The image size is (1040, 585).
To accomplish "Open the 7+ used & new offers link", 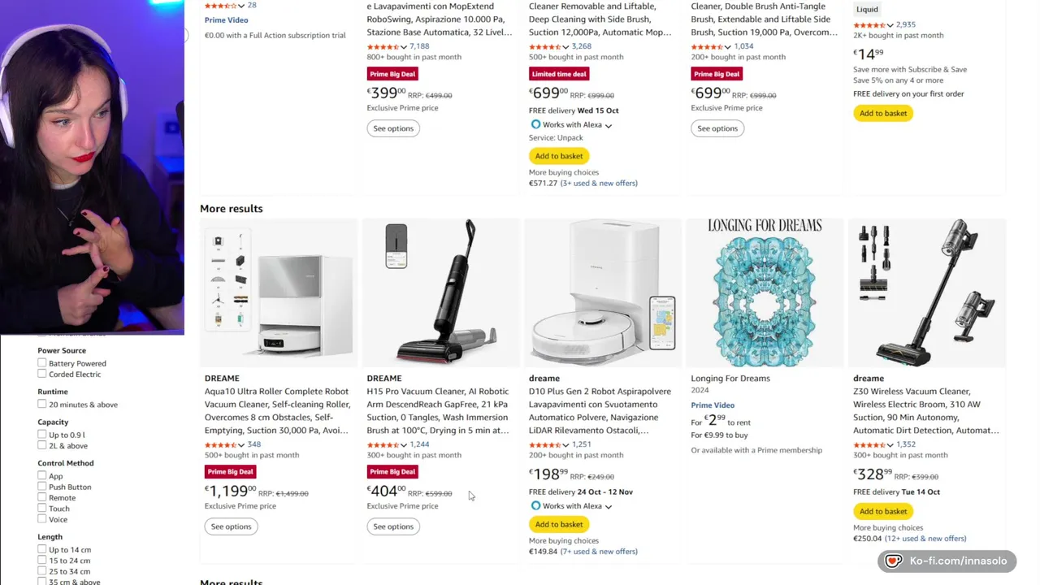I will point(599,552).
